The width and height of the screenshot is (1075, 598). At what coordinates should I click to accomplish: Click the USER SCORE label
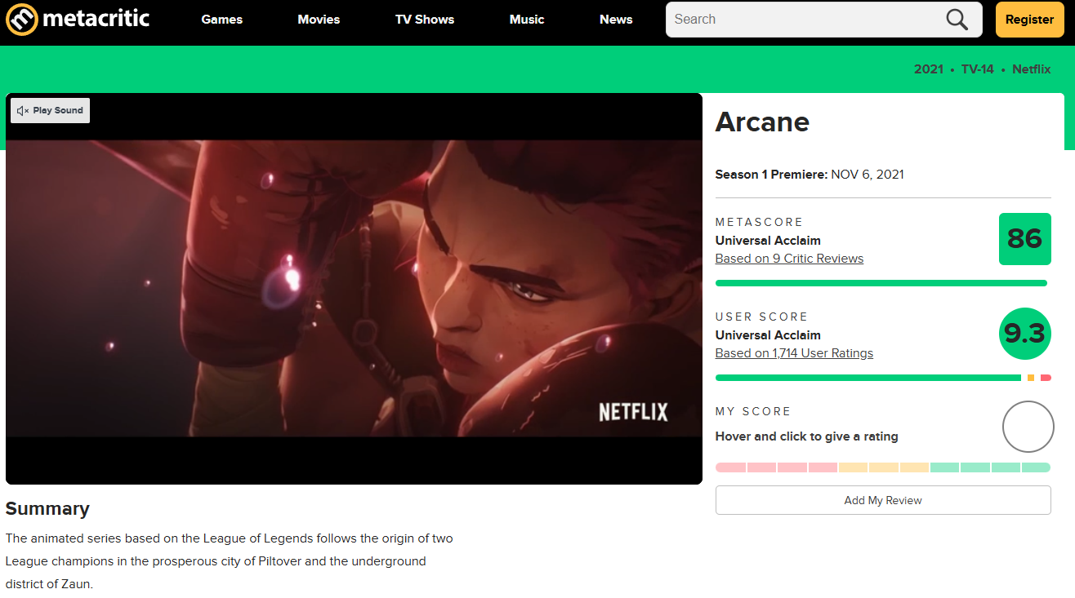(x=761, y=317)
